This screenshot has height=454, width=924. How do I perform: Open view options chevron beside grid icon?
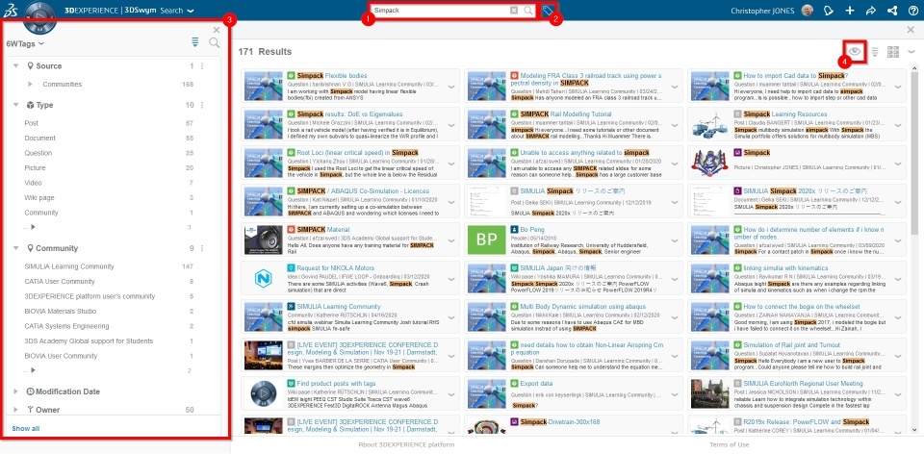click(x=911, y=52)
